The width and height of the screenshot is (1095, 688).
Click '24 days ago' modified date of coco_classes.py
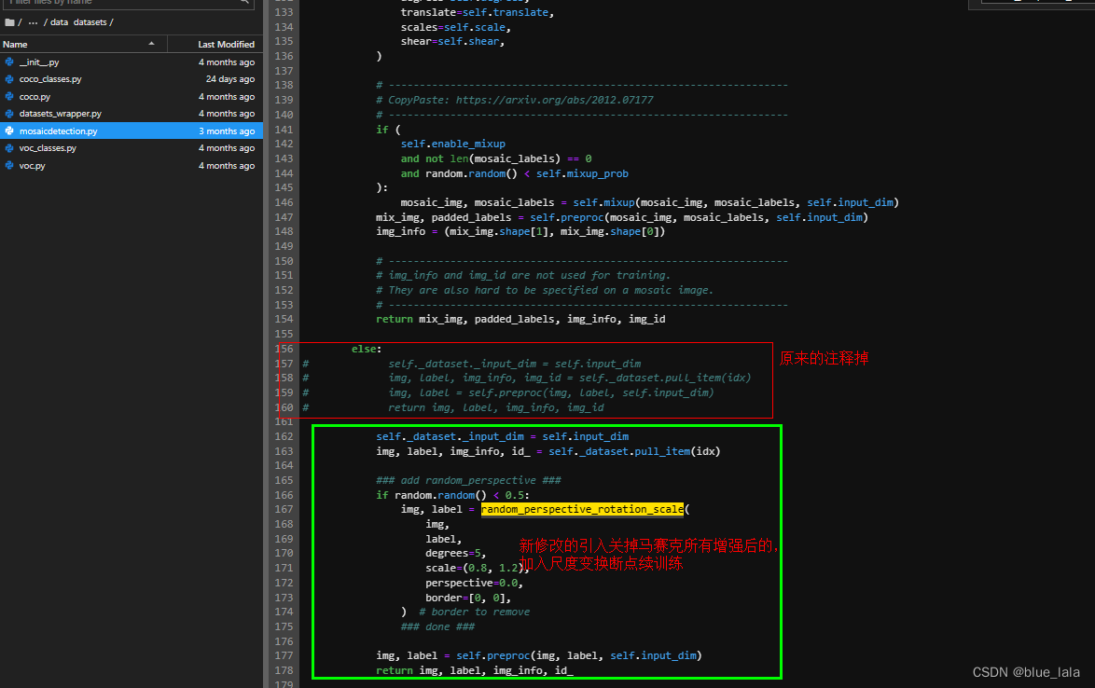click(x=229, y=79)
